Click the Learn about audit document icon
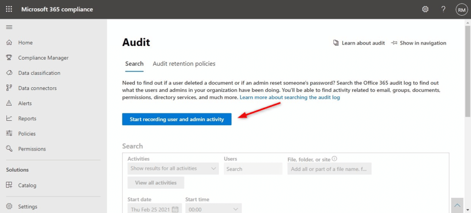The image size is (471, 213). [x=336, y=43]
